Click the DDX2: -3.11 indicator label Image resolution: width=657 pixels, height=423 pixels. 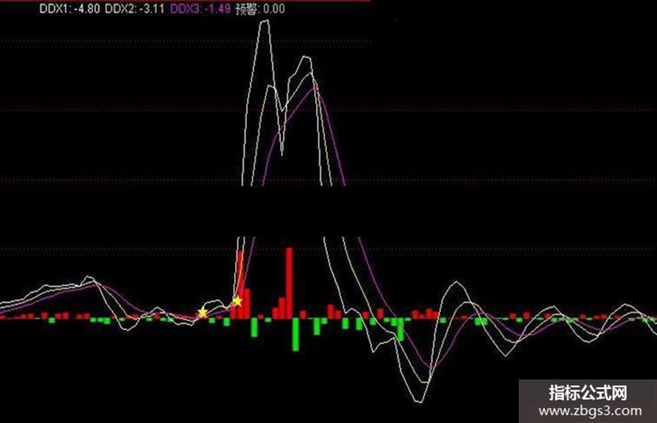pos(134,8)
